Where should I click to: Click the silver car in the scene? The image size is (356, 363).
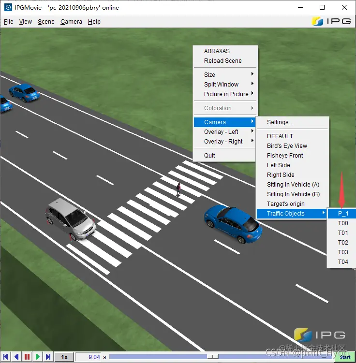71,219
